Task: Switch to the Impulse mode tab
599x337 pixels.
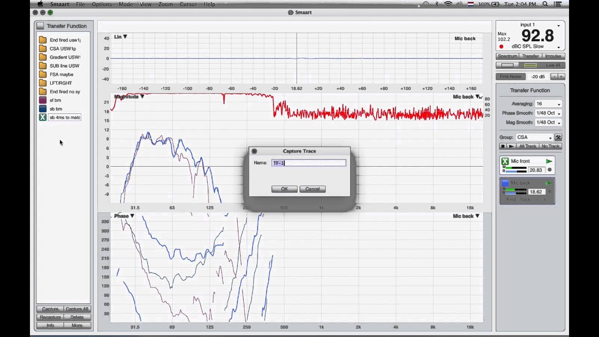Action: click(x=553, y=56)
